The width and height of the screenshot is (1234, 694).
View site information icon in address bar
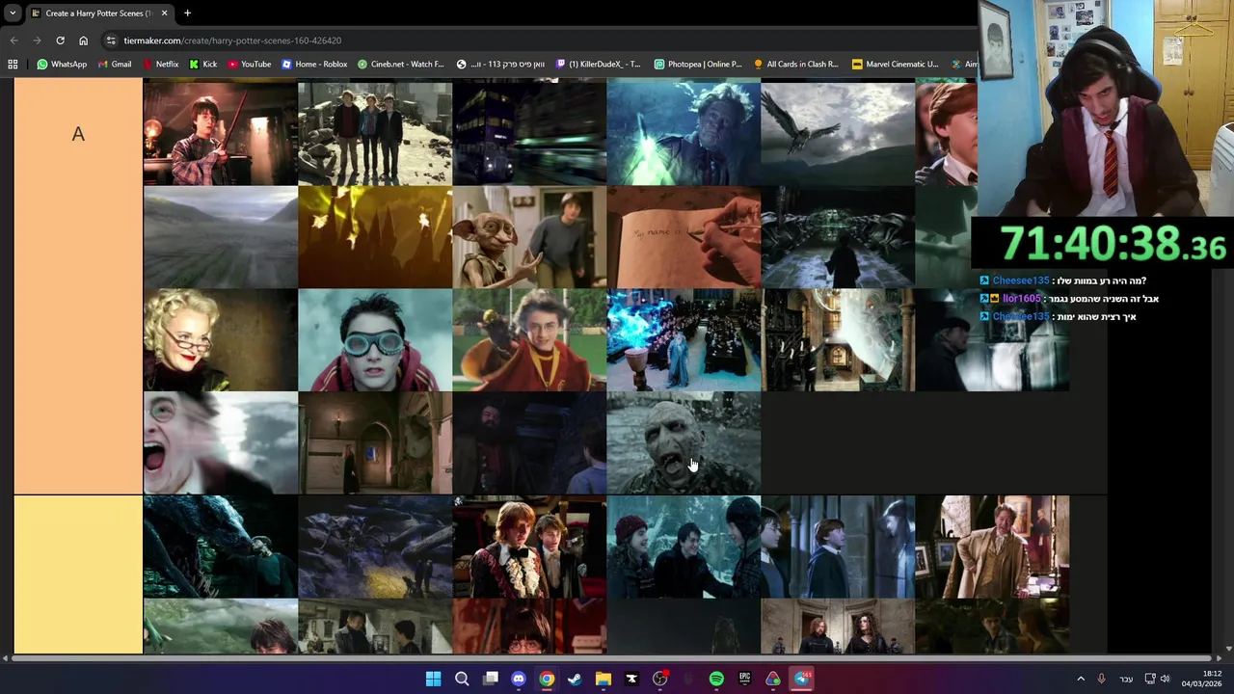(x=111, y=40)
